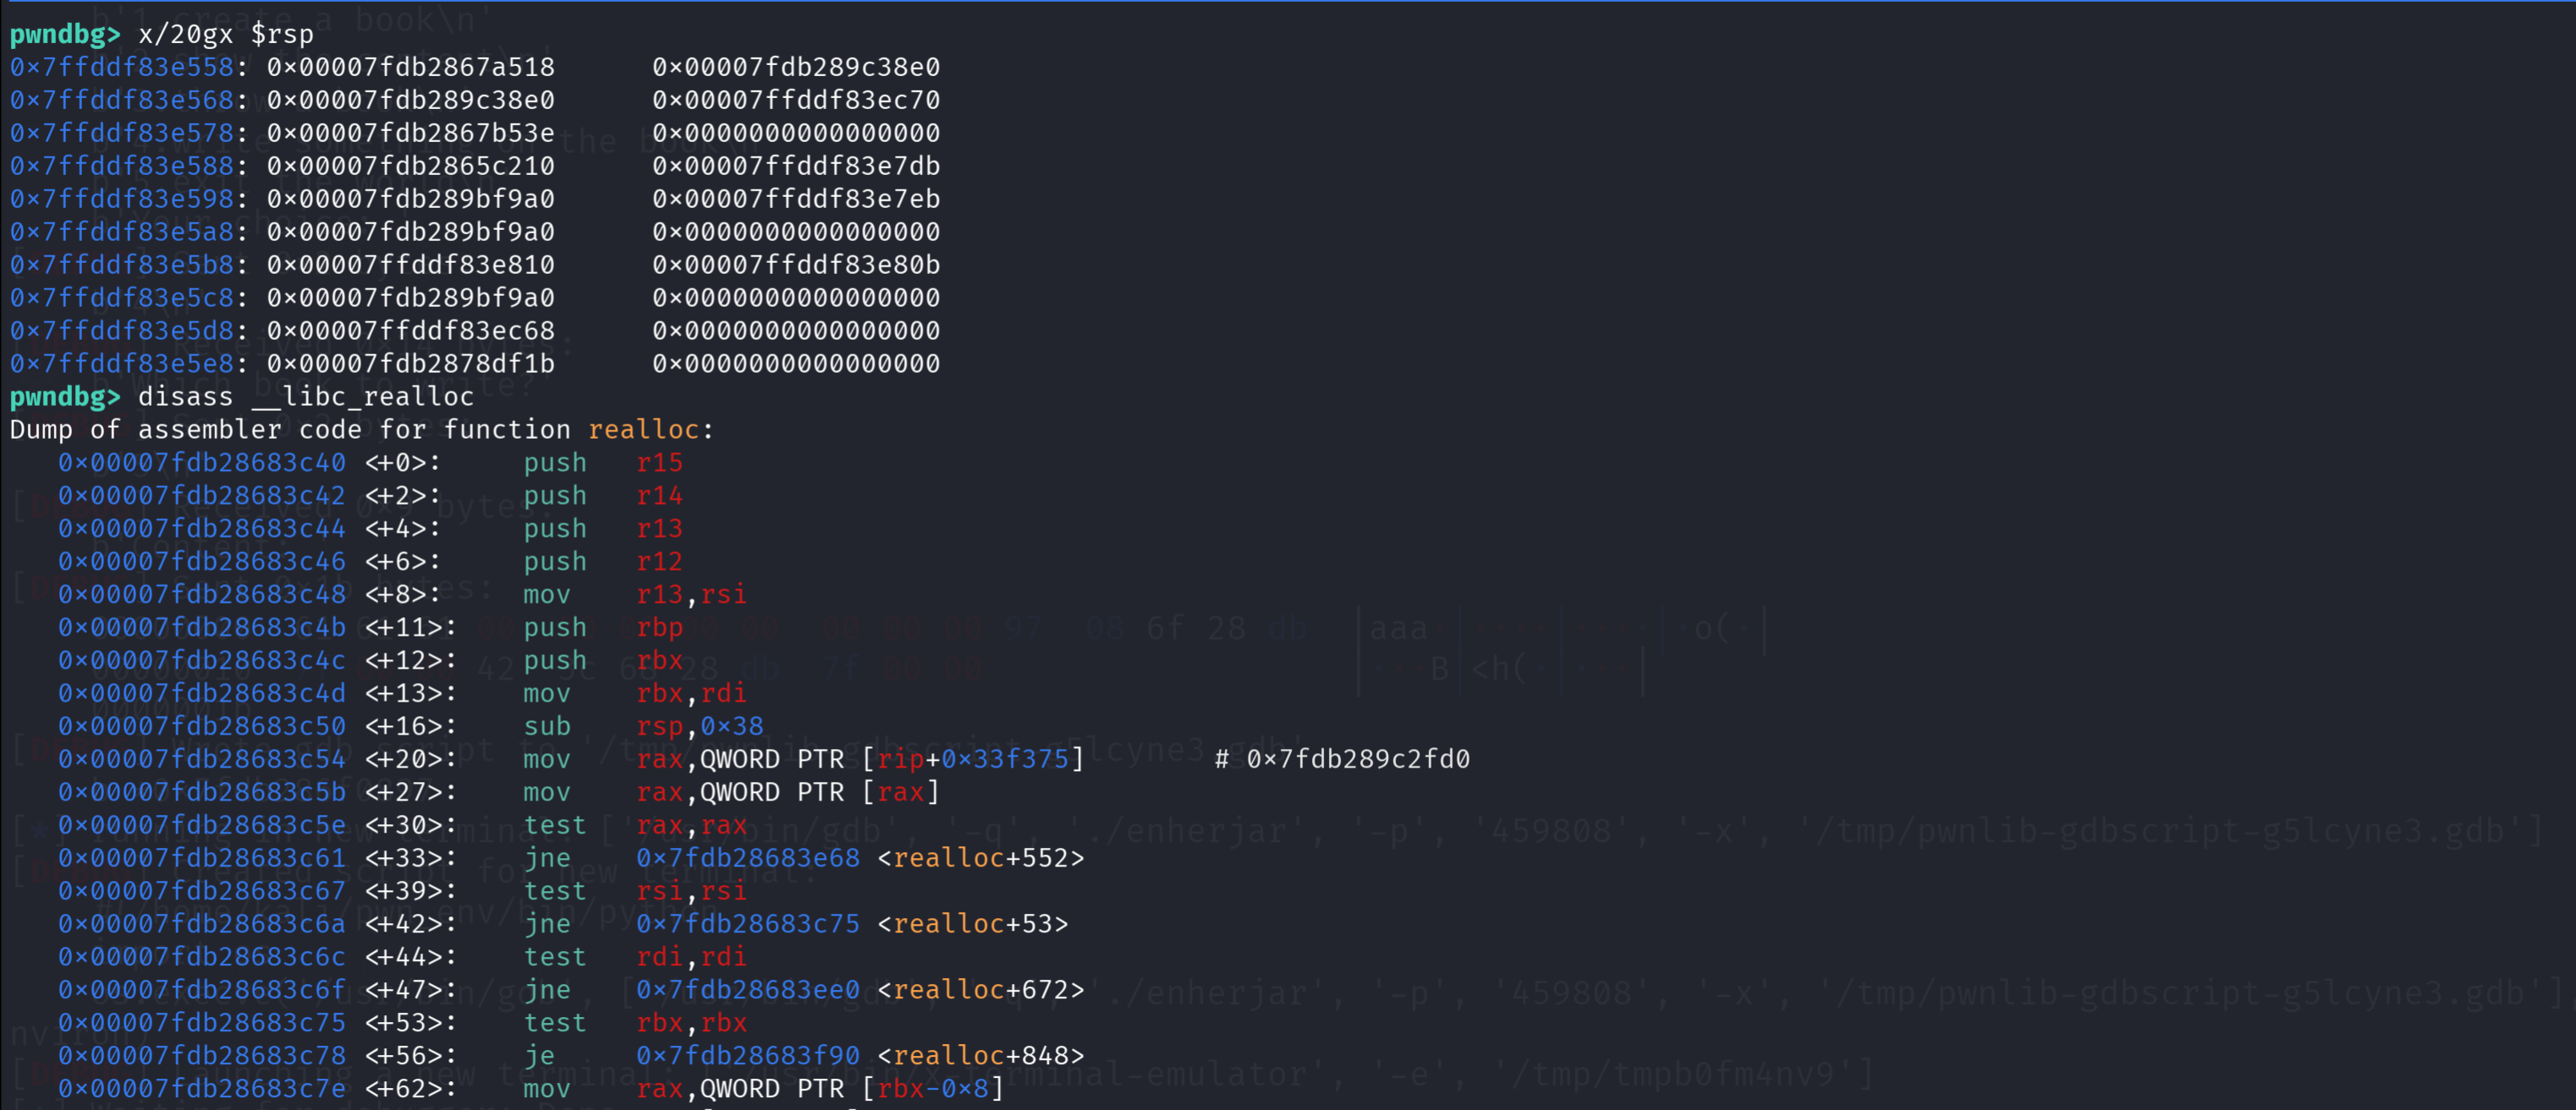Click the 'x/20gx $rsp' command text

tap(226, 34)
